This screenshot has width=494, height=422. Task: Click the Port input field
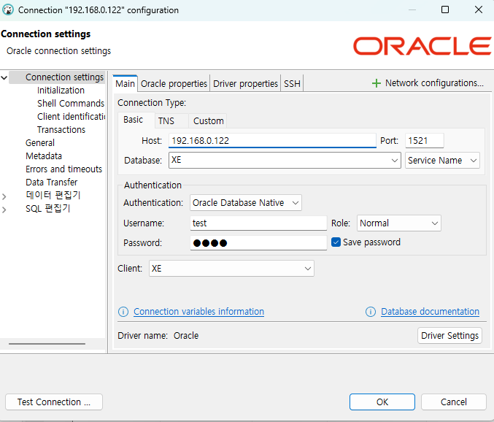pos(425,141)
